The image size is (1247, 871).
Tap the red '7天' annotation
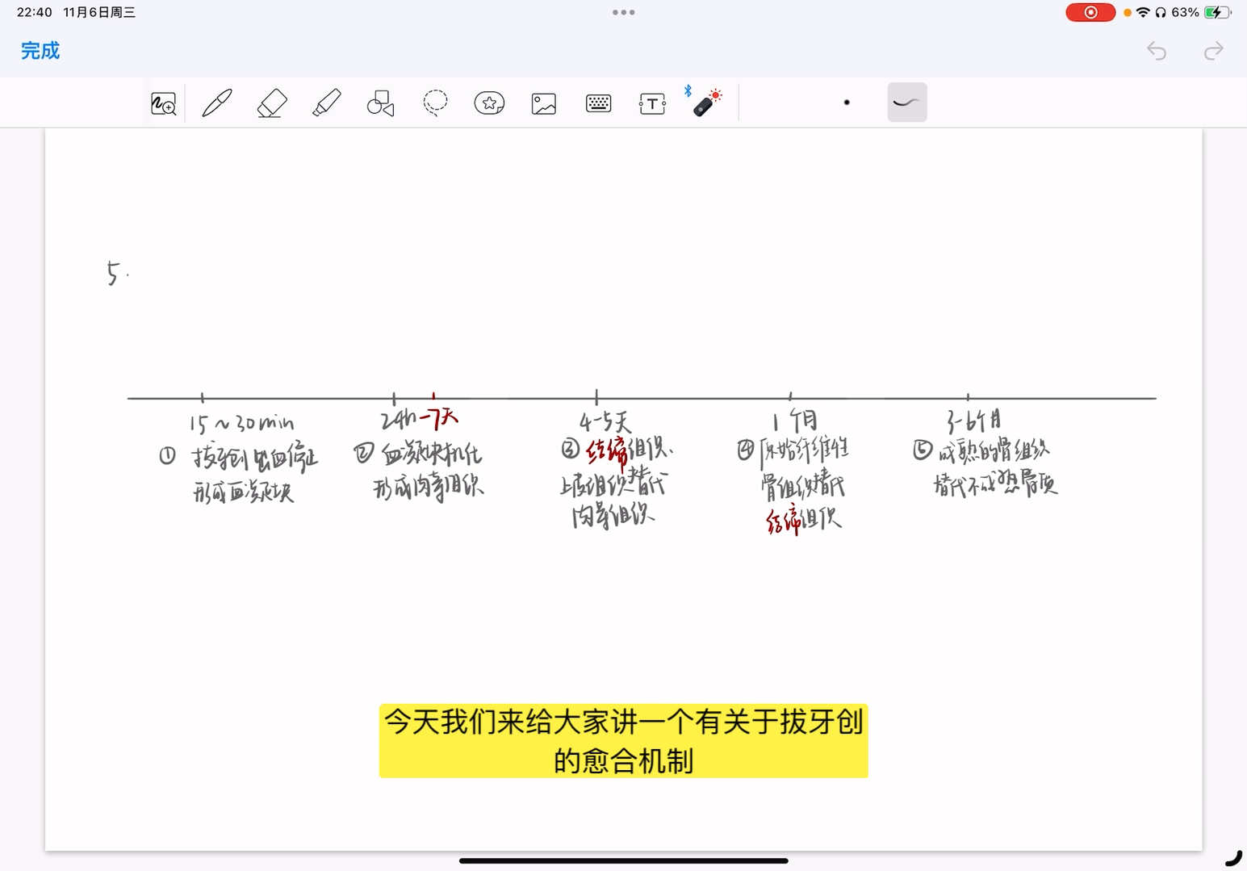click(x=440, y=417)
